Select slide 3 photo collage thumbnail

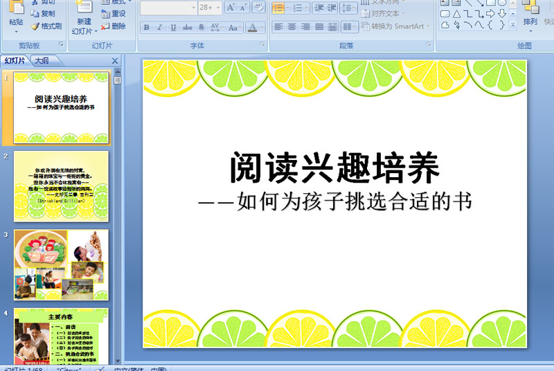pyautogui.click(x=61, y=264)
